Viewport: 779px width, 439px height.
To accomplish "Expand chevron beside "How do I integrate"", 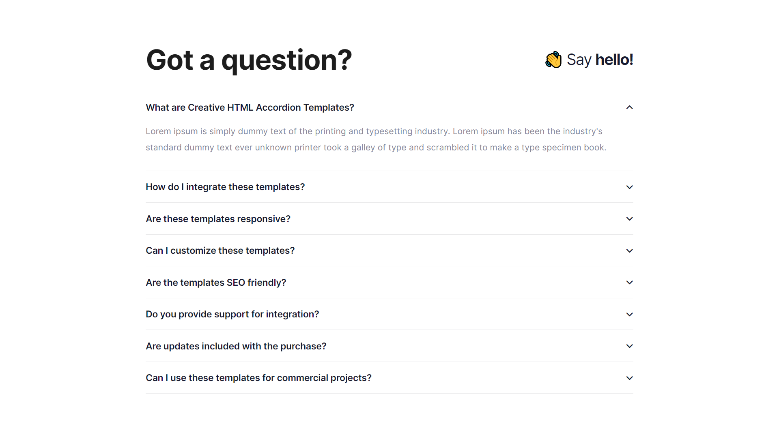I will pyautogui.click(x=629, y=187).
